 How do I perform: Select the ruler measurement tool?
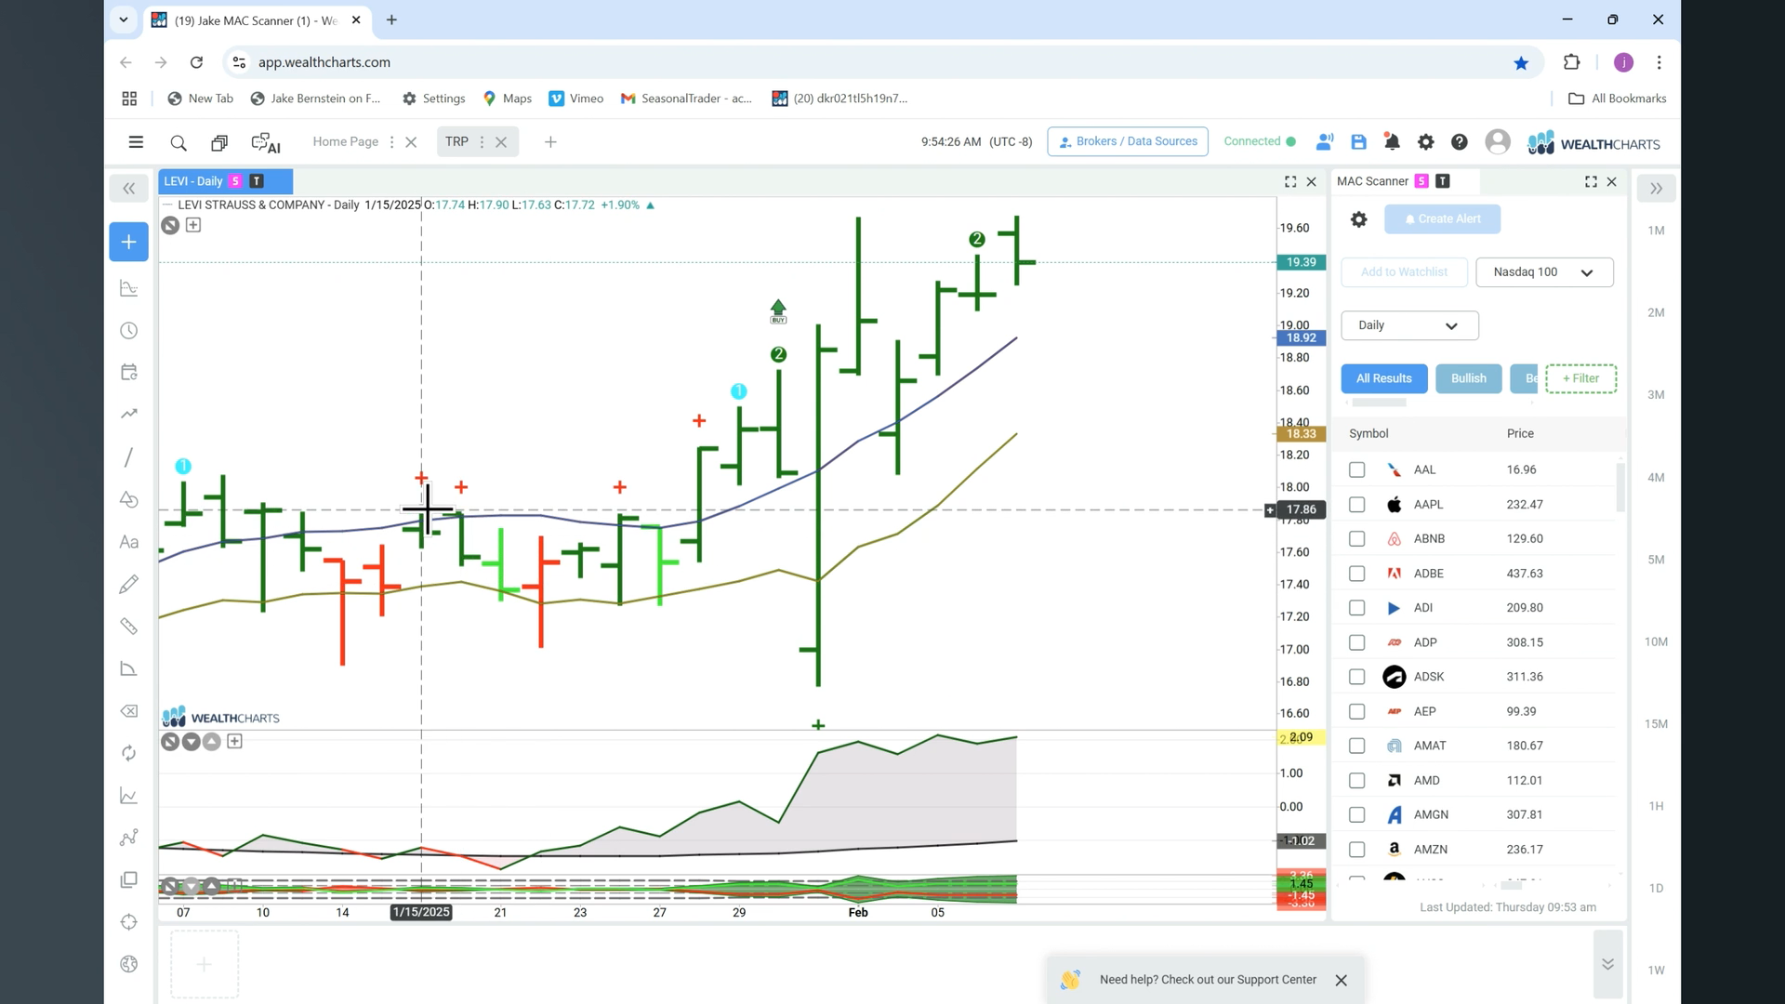[x=129, y=627]
